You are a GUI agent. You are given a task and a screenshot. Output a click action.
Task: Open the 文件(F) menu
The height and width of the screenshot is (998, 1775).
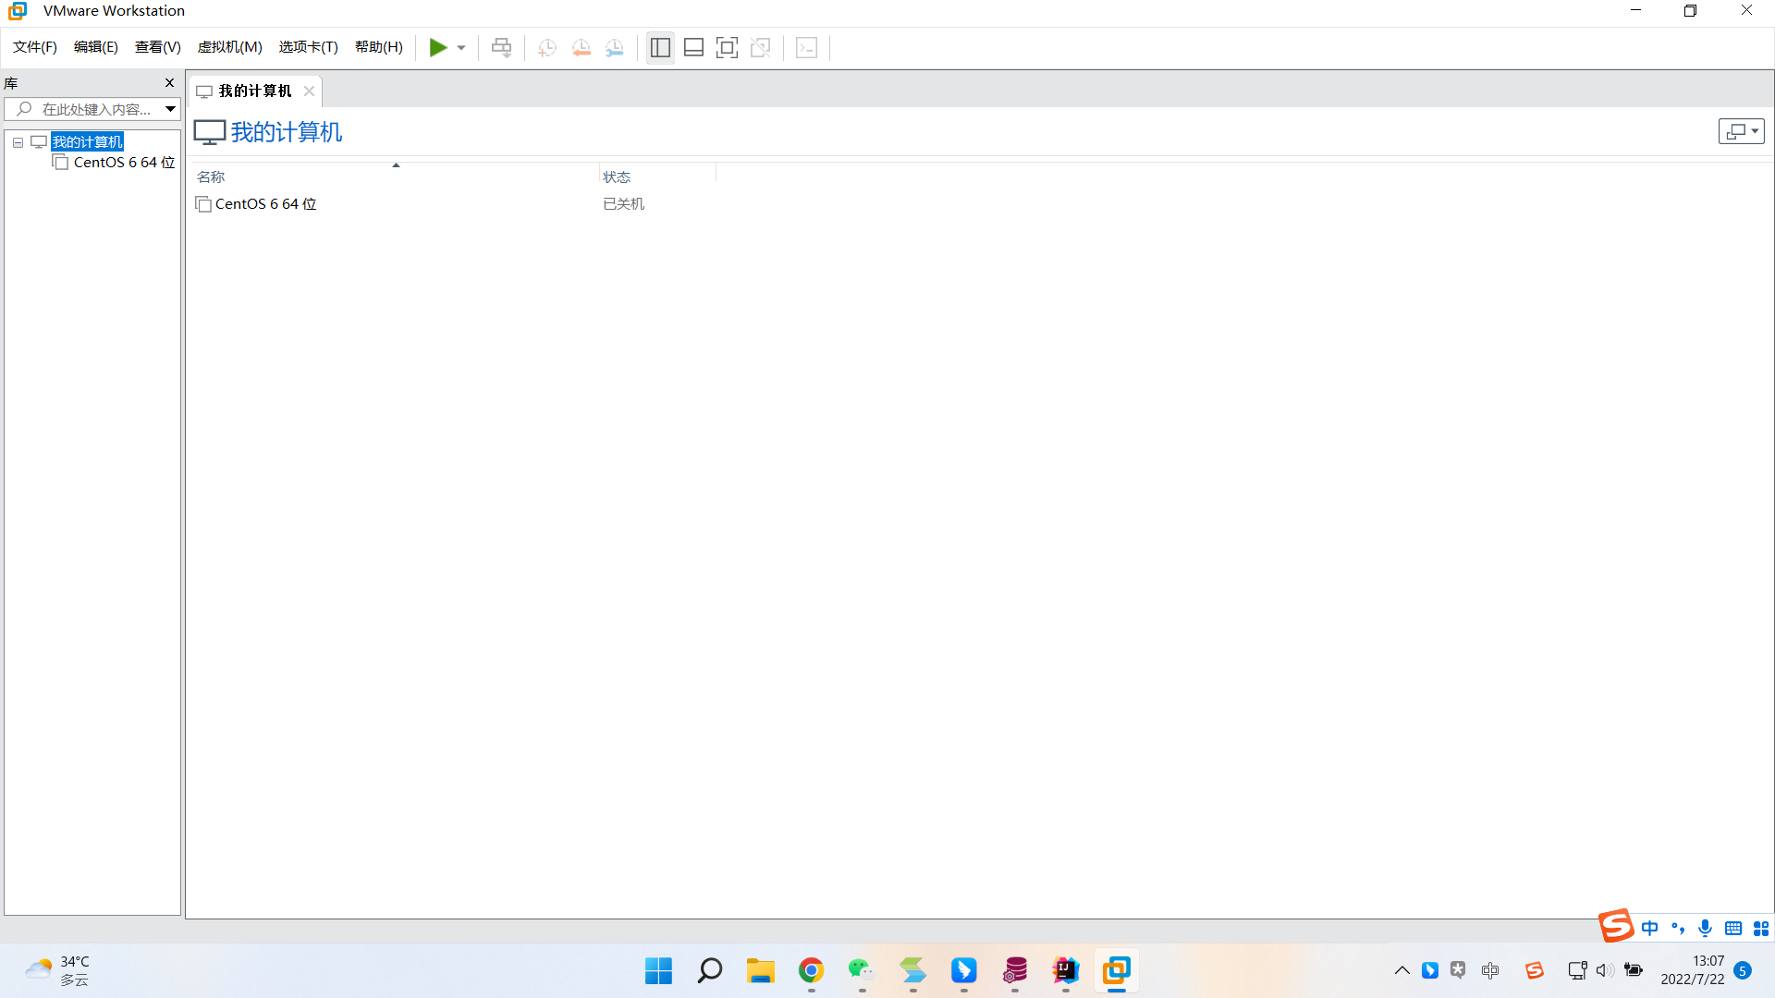click(x=35, y=47)
